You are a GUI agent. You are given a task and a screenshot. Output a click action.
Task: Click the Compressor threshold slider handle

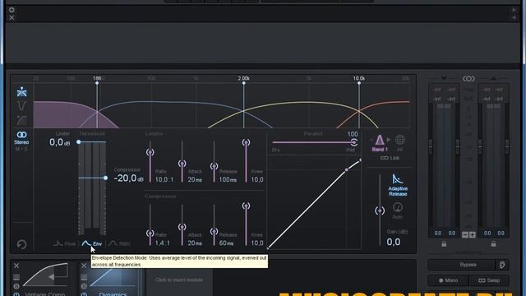[x=105, y=178]
